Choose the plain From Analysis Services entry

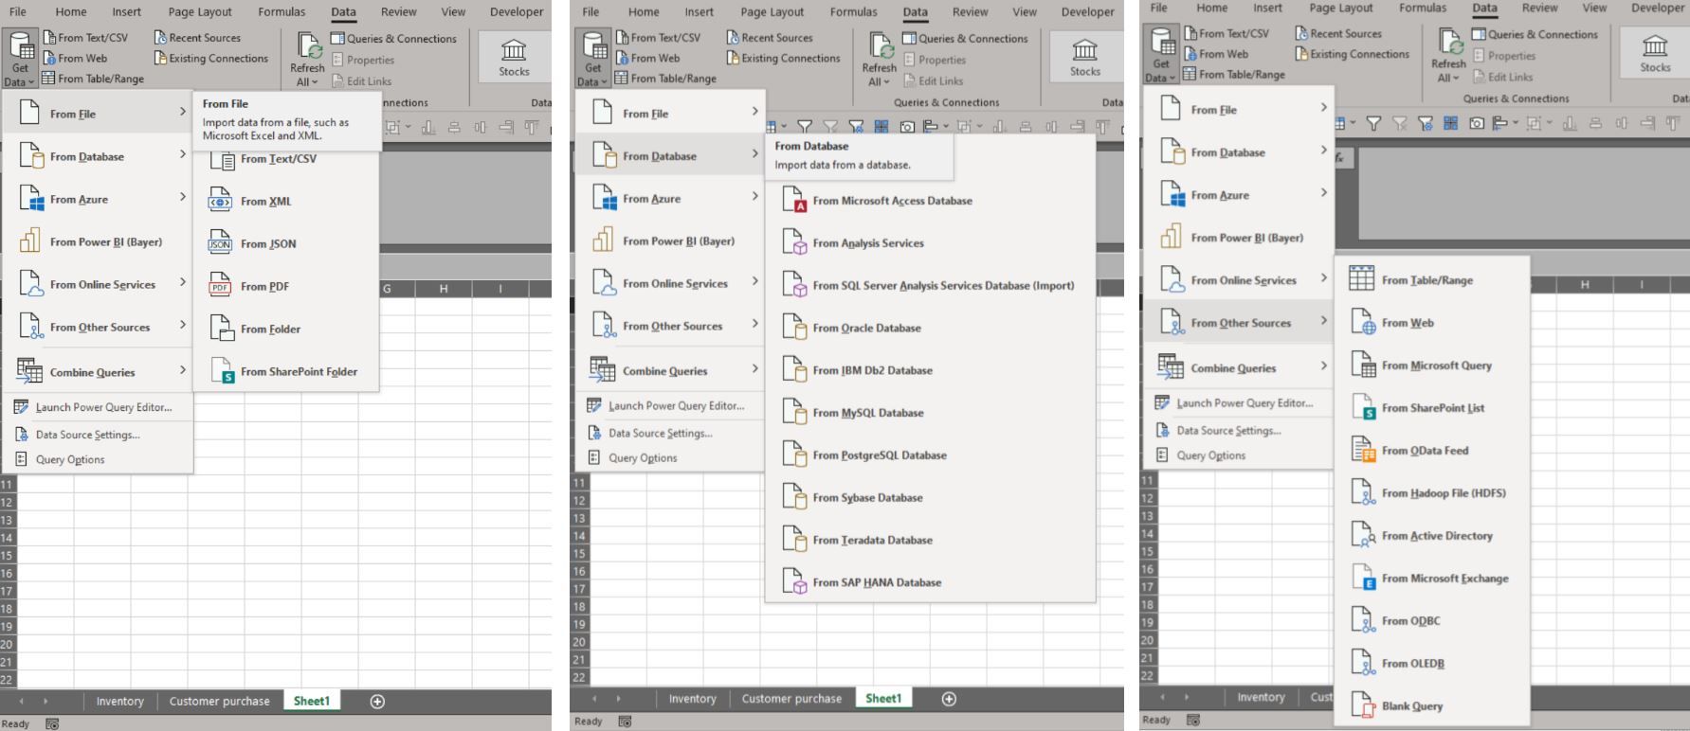930,243
